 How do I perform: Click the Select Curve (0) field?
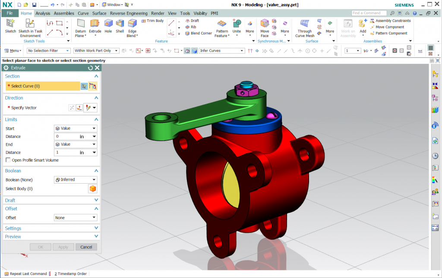tap(43, 86)
